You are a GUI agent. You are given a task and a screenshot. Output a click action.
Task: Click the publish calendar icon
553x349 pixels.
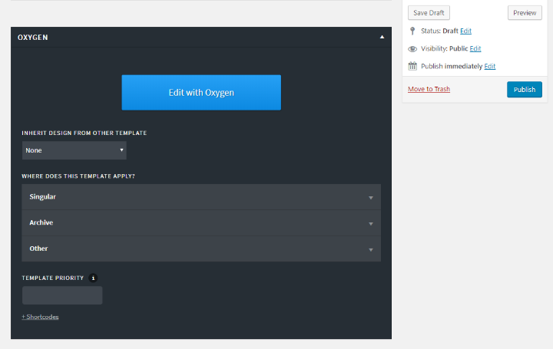click(x=412, y=66)
